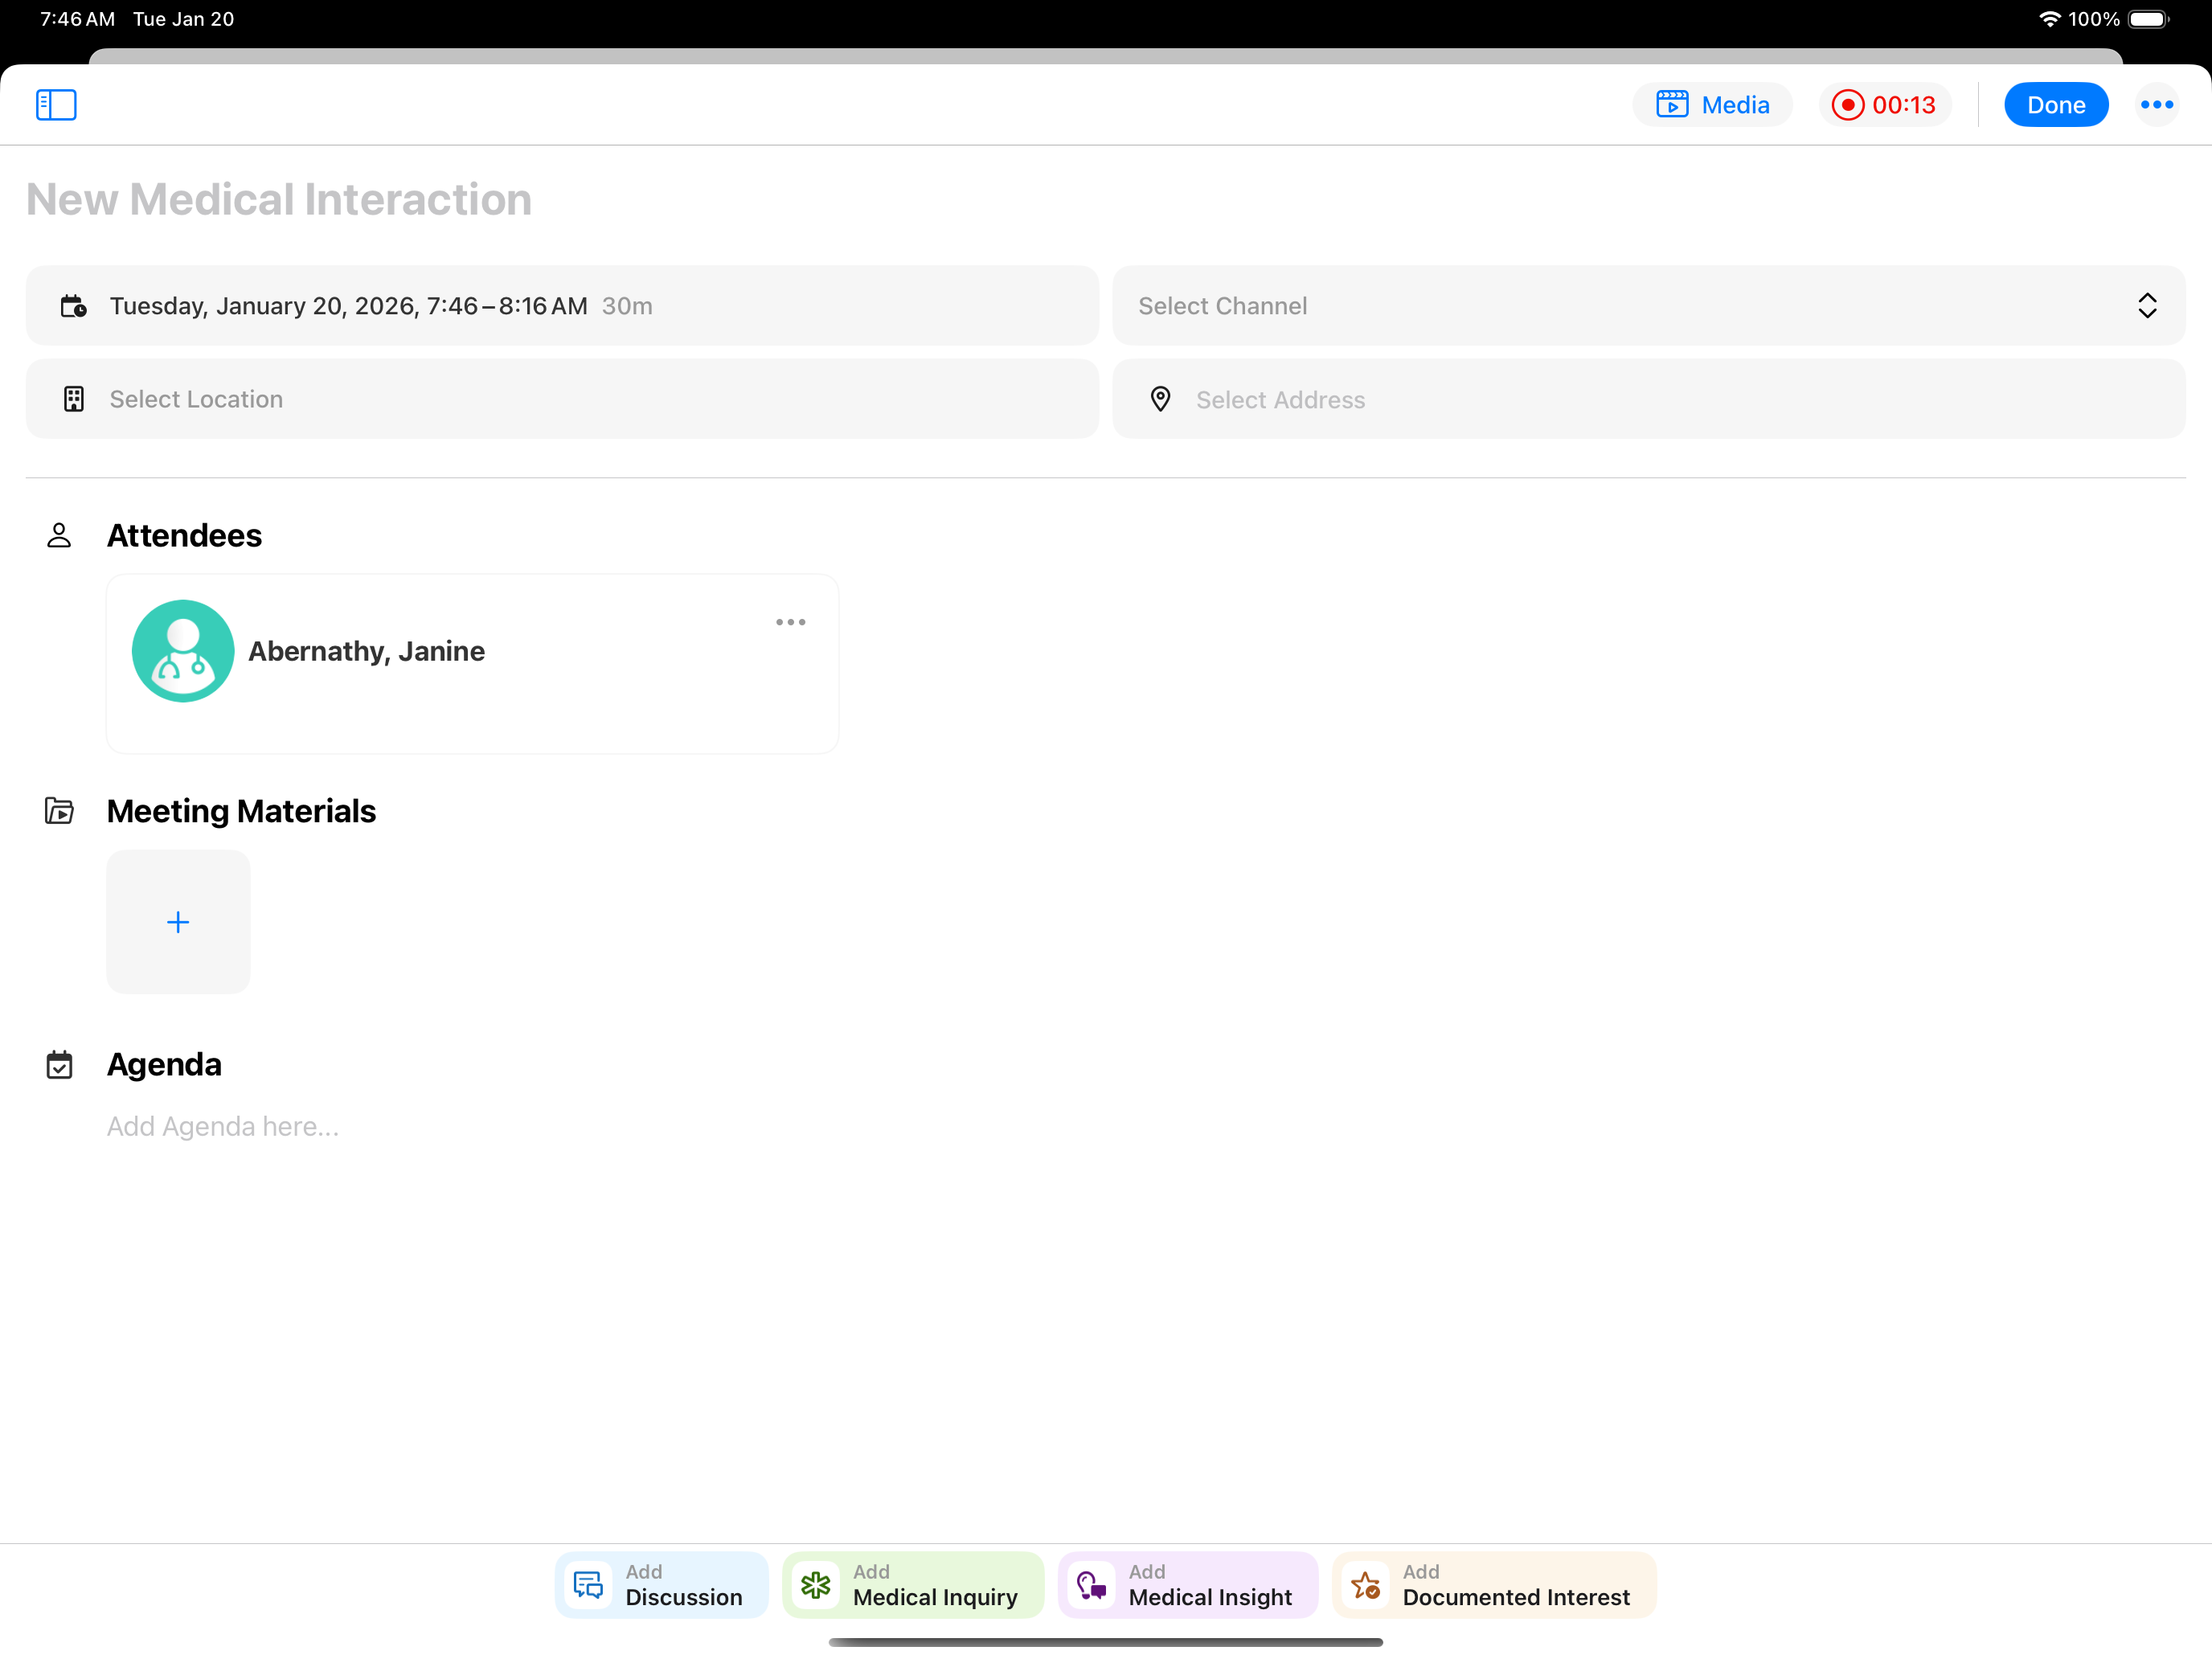2212x1659 pixels.
Task: Click the Add Agenda here text area
Action: (x=223, y=1127)
